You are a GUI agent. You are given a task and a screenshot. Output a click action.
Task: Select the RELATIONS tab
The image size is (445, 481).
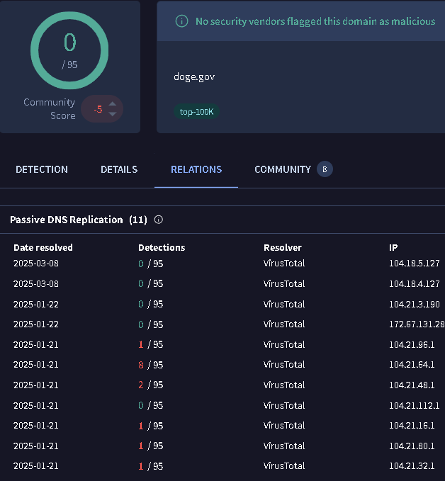point(196,169)
